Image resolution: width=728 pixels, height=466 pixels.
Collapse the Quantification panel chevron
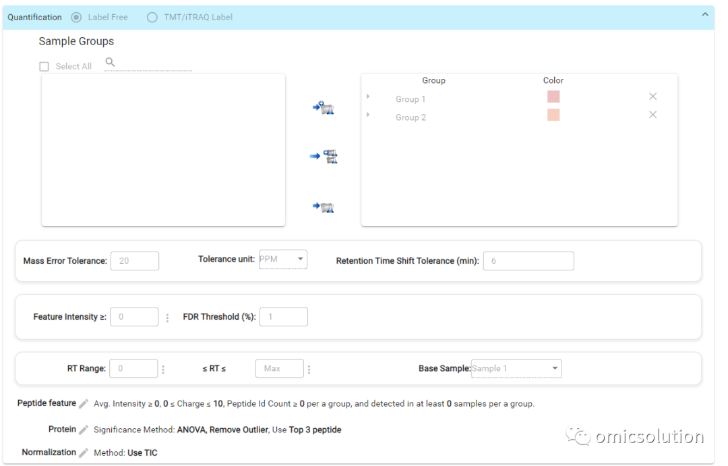(705, 14)
